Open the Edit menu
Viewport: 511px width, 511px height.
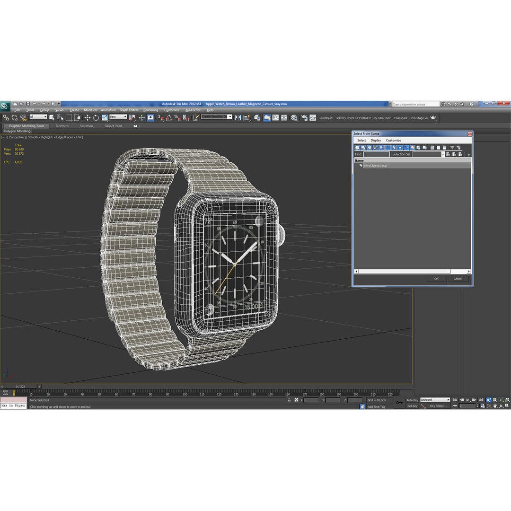point(17,110)
